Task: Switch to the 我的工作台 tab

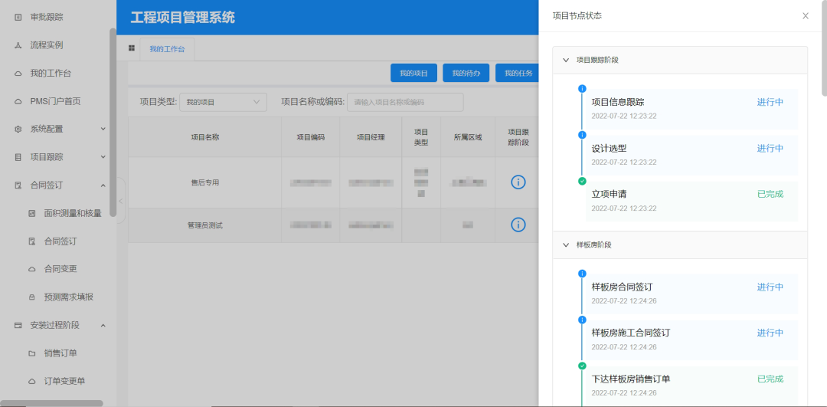Action: [167, 49]
